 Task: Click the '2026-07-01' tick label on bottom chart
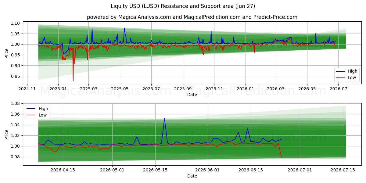(x=300, y=170)
